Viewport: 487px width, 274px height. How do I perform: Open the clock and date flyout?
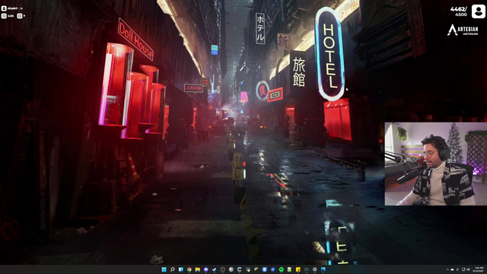click(x=478, y=269)
